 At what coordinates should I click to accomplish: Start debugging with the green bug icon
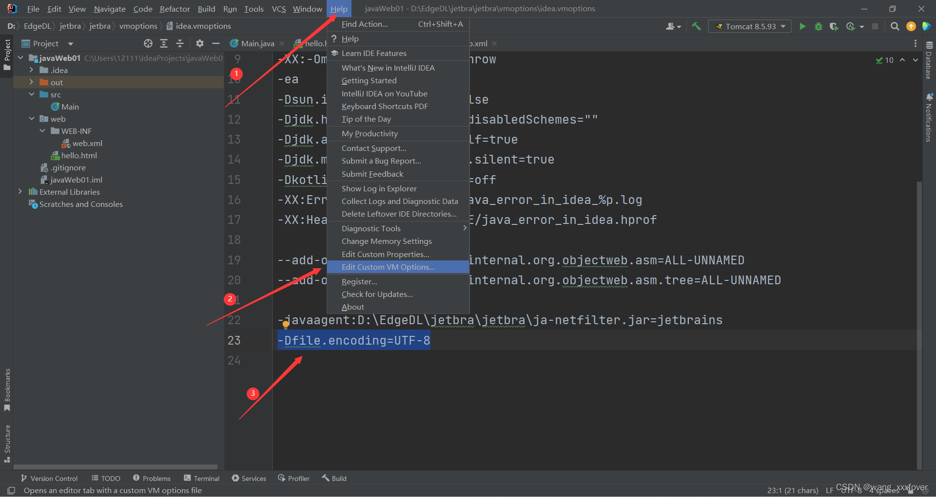tap(819, 26)
